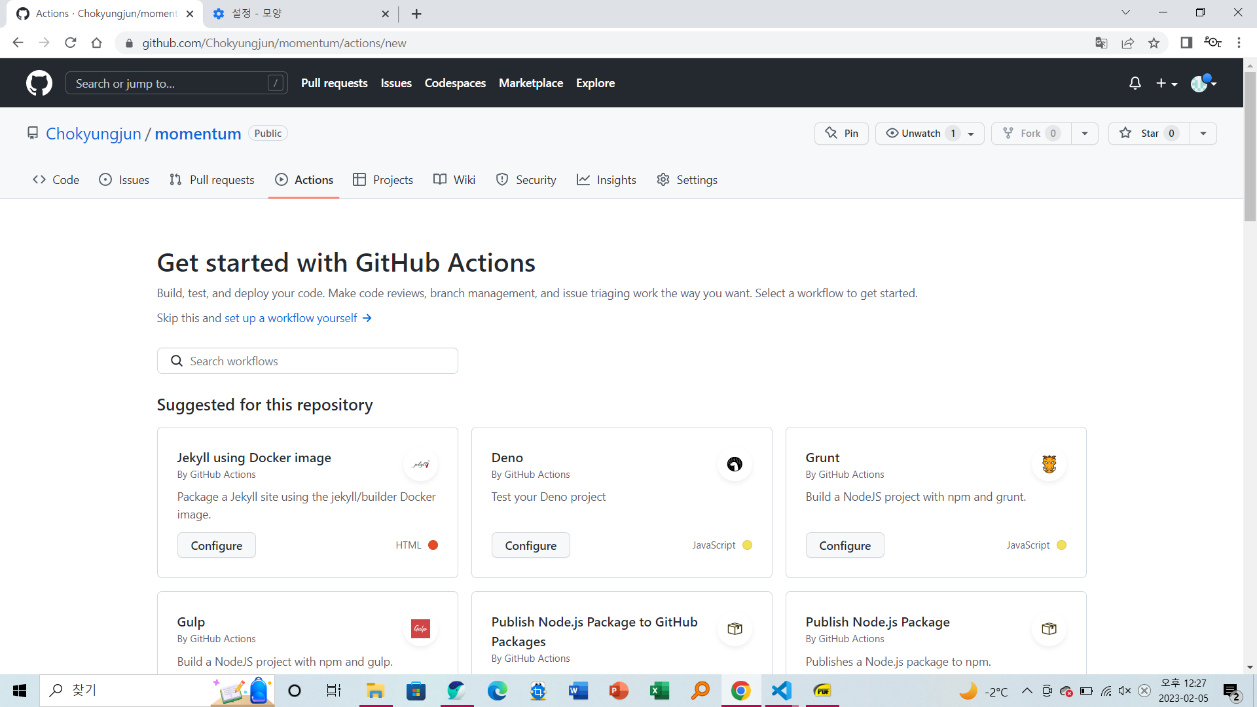The height and width of the screenshot is (707, 1257).
Task: Open the browser tab search chevron
Action: 1125,12
